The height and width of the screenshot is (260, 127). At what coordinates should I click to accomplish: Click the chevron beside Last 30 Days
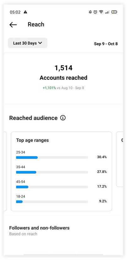40,43
